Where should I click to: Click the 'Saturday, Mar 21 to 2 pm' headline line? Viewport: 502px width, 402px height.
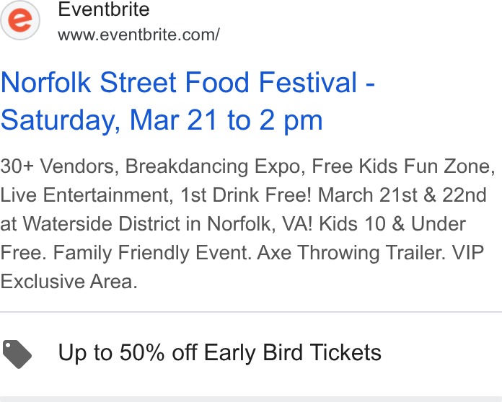coord(162,120)
